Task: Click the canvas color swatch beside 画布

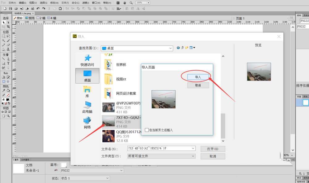Action: coord(64,165)
